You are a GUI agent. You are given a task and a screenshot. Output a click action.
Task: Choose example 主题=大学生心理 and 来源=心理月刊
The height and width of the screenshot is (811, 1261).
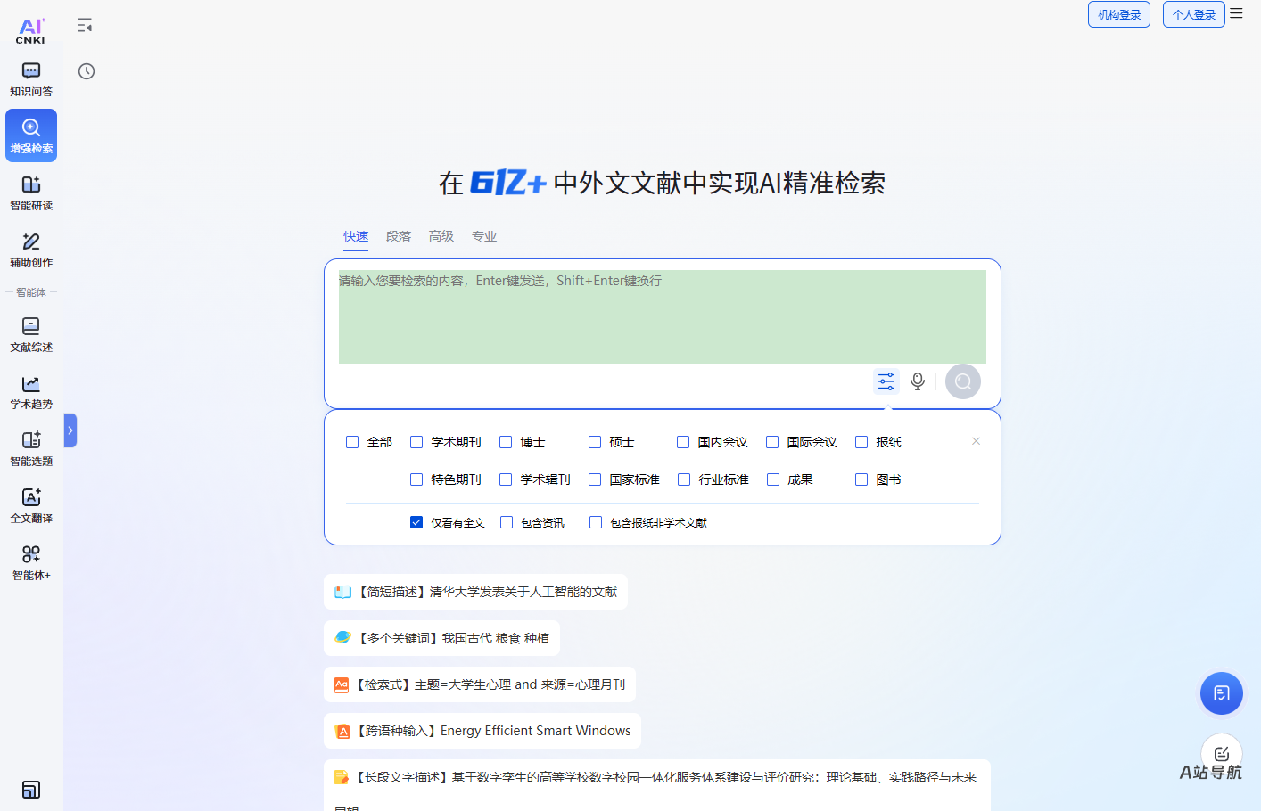coord(480,684)
